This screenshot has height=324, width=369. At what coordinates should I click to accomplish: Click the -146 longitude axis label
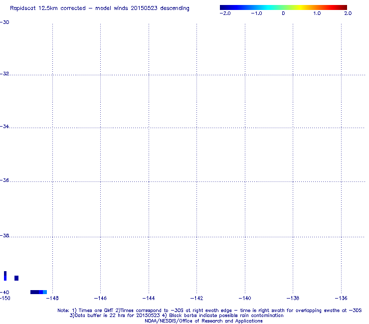click(x=100, y=299)
